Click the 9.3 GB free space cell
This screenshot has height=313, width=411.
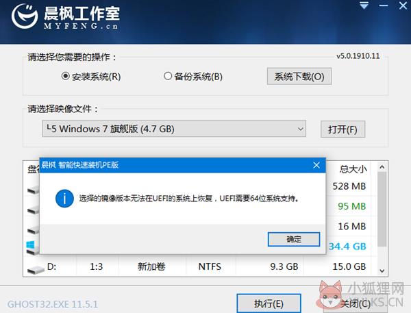(x=284, y=266)
